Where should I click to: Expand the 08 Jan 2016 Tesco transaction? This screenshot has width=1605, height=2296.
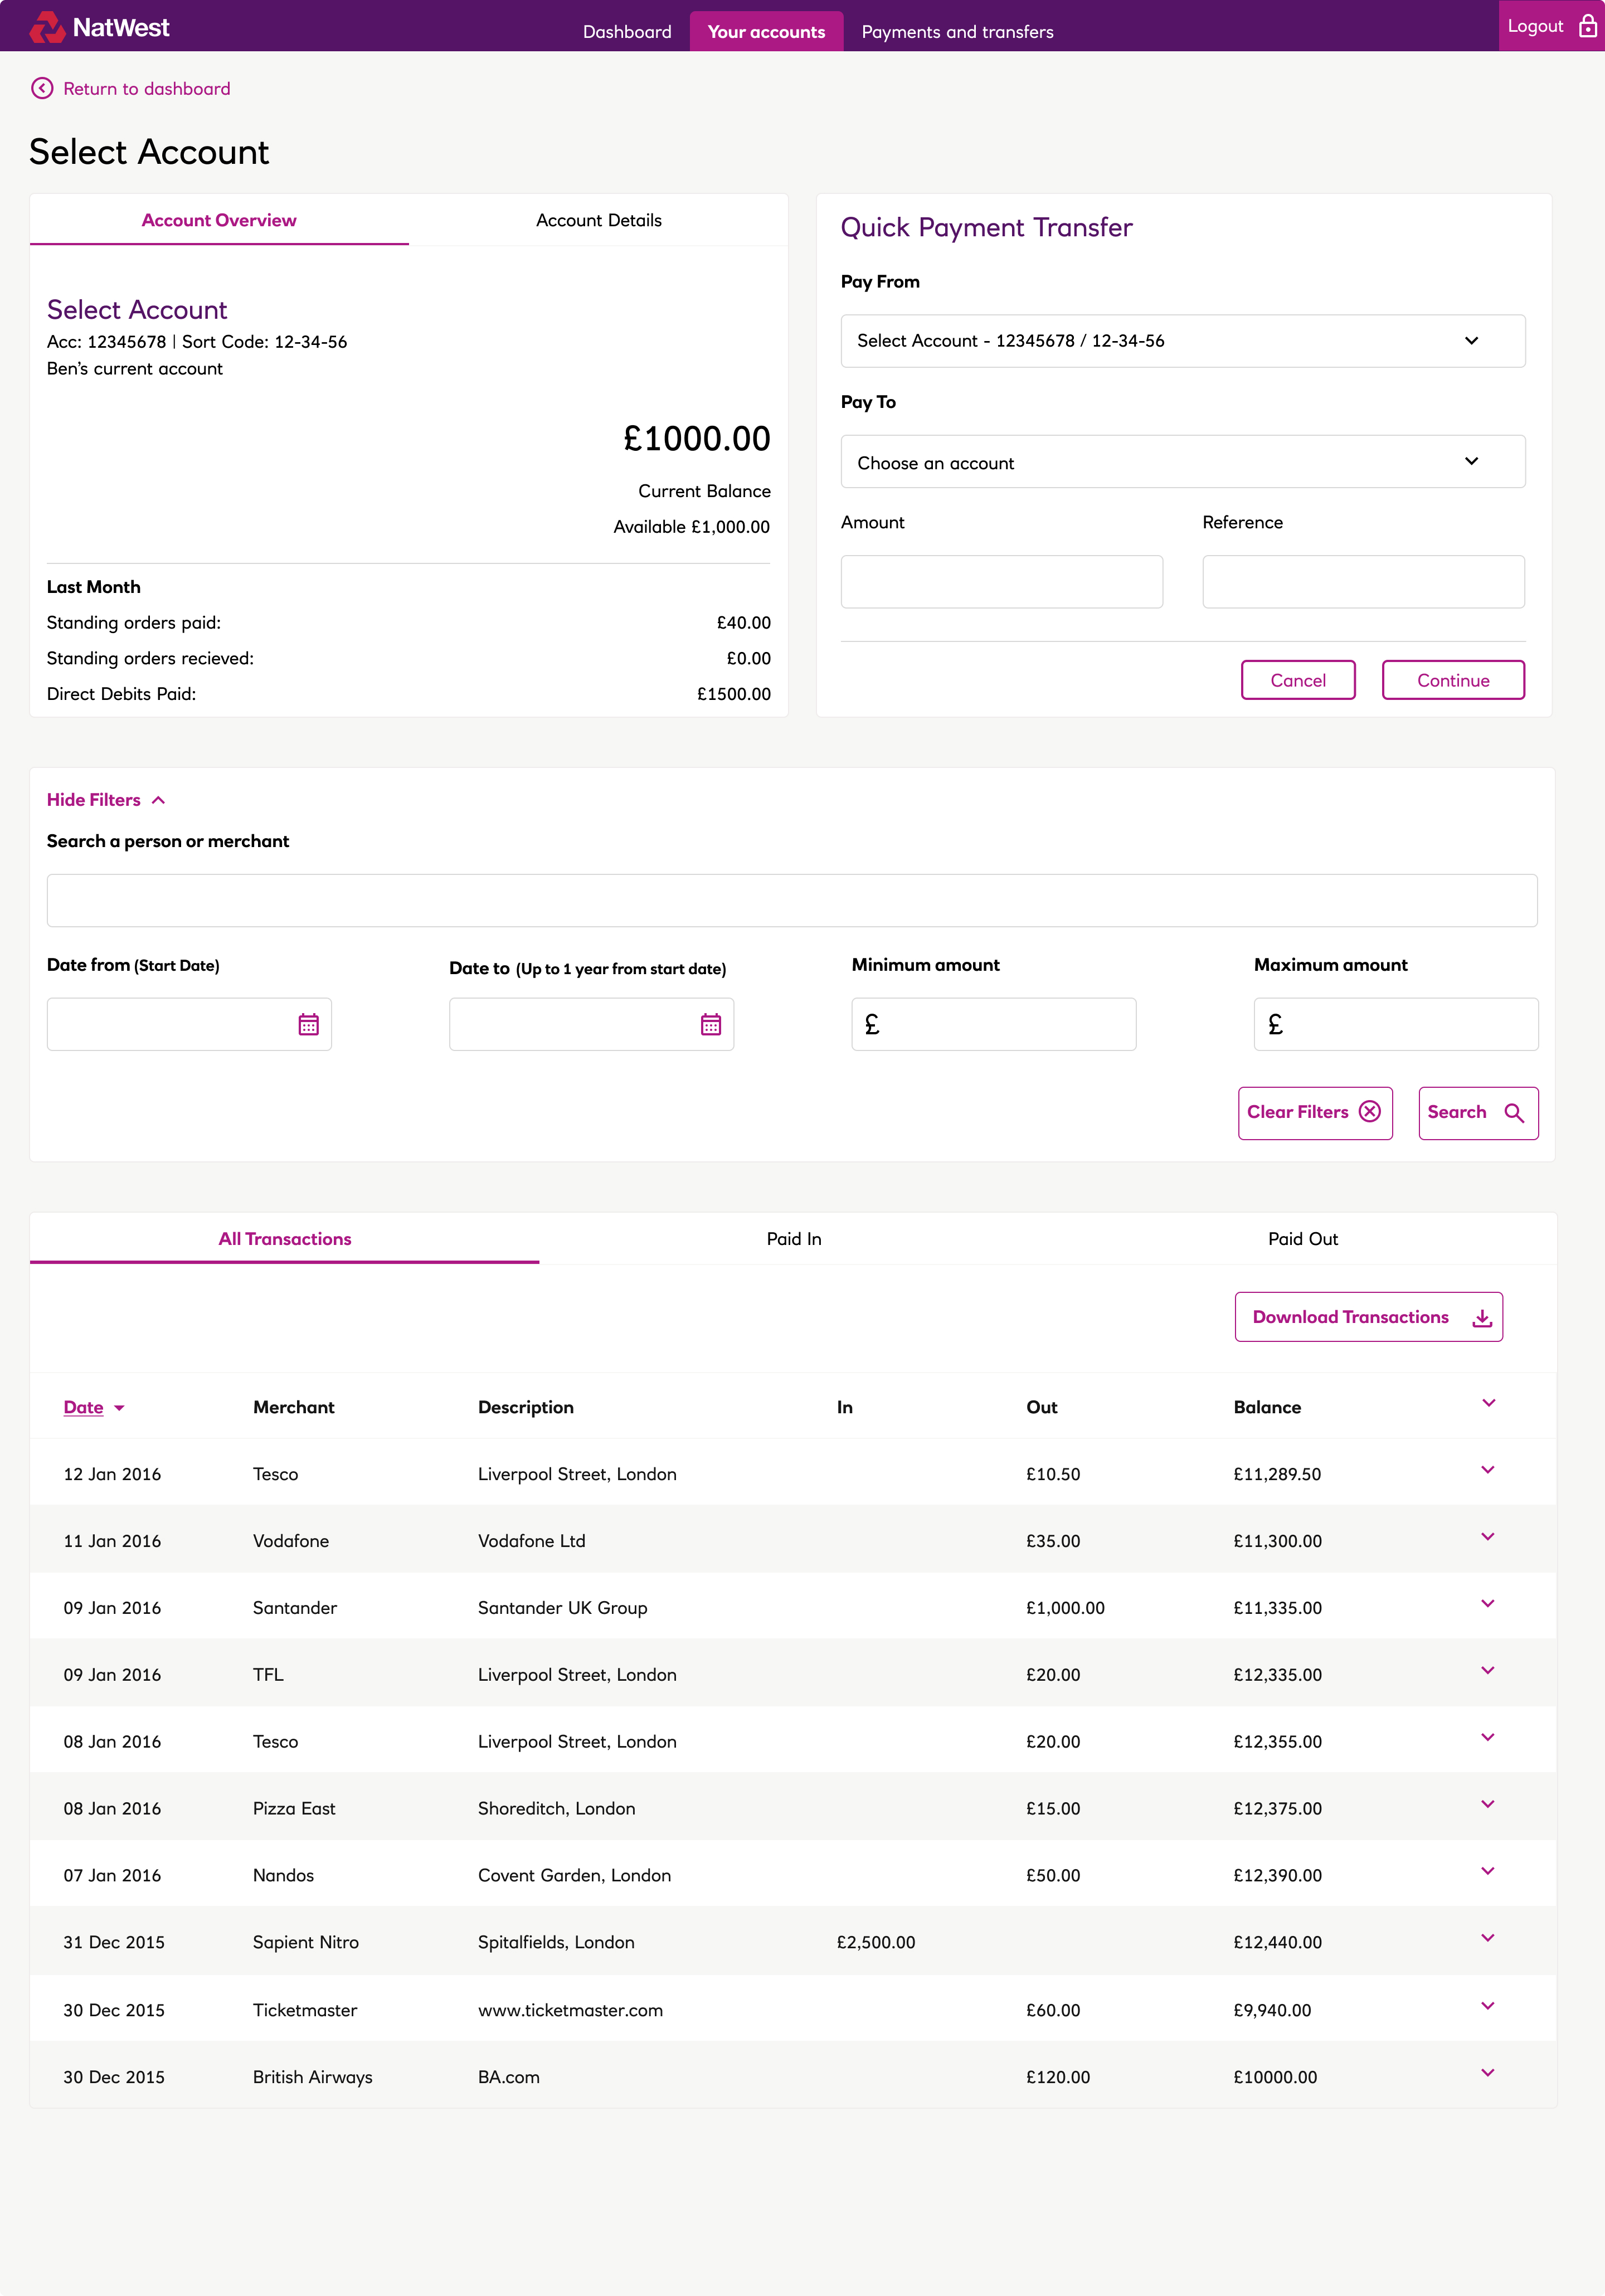pyautogui.click(x=1488, y=1738)
